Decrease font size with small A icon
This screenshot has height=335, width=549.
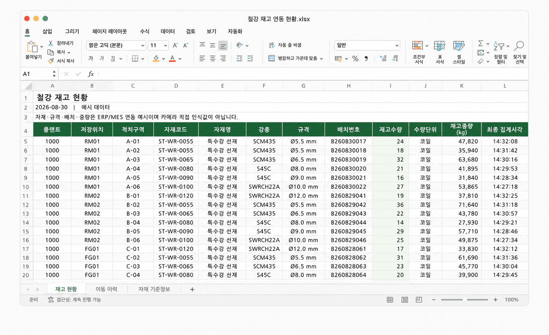(x=186, y=45)
